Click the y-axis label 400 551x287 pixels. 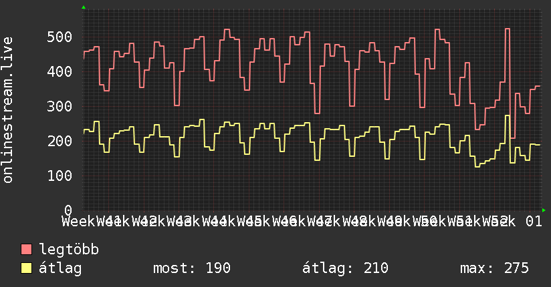click(60, 71)
